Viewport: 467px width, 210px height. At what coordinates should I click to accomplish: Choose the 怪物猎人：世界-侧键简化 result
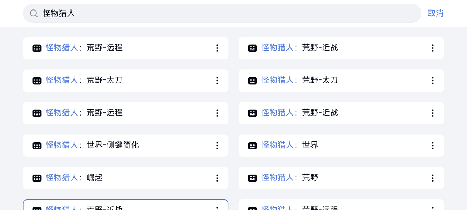tap(126, 145)
